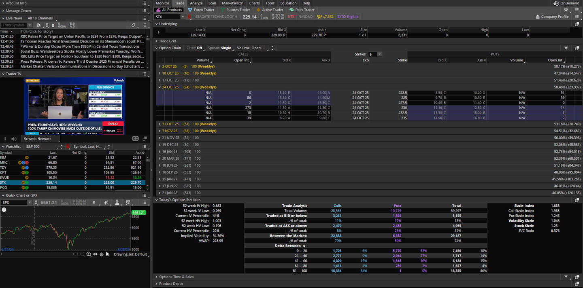
Task: Toggle closed captions on Trader TV
Action: [x=136, y=139]
